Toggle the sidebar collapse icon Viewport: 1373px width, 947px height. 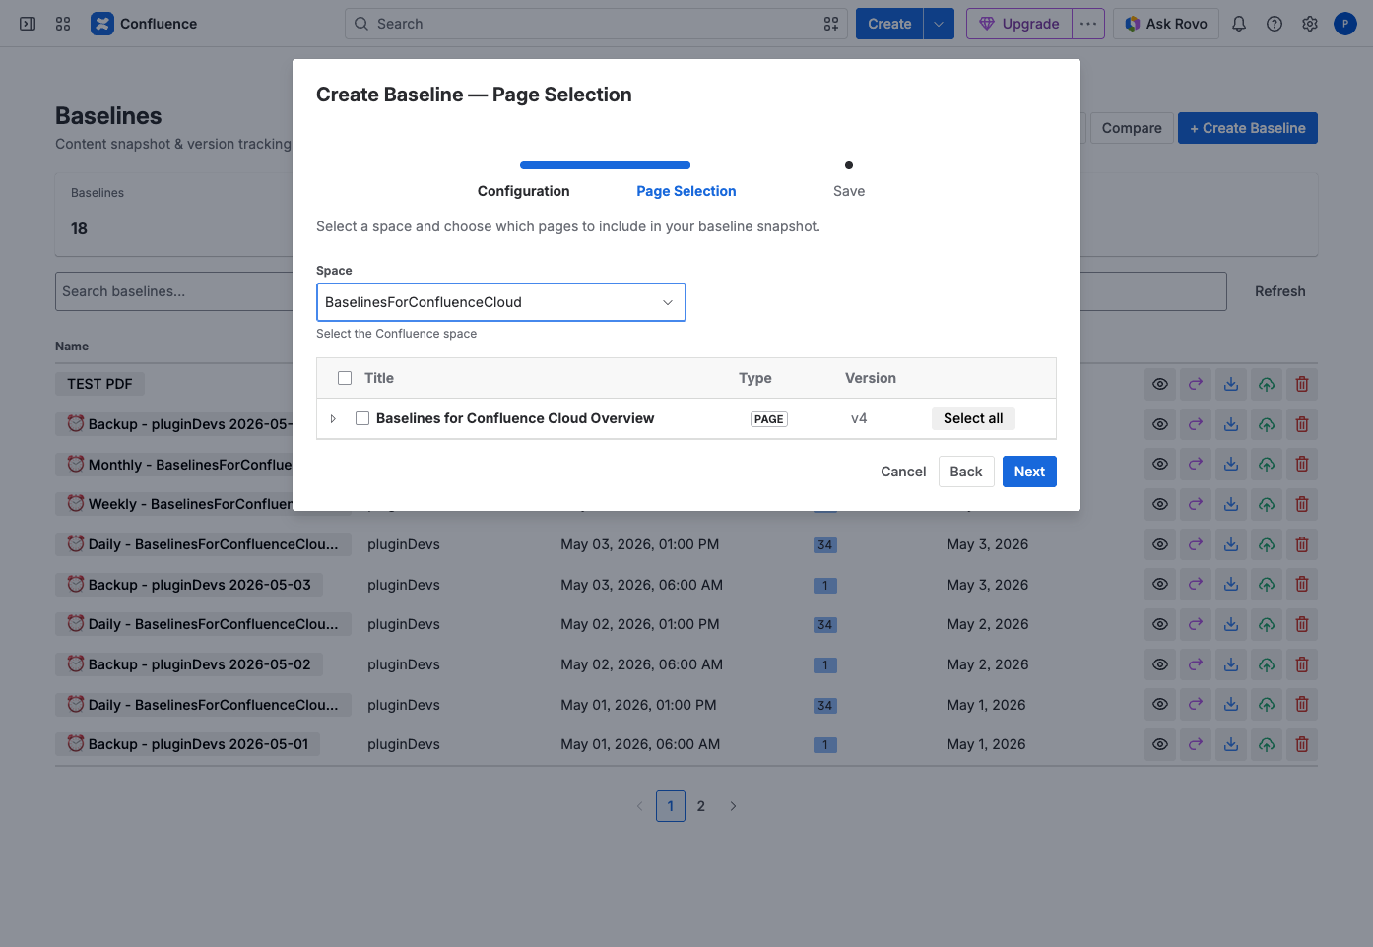point(28,24)
